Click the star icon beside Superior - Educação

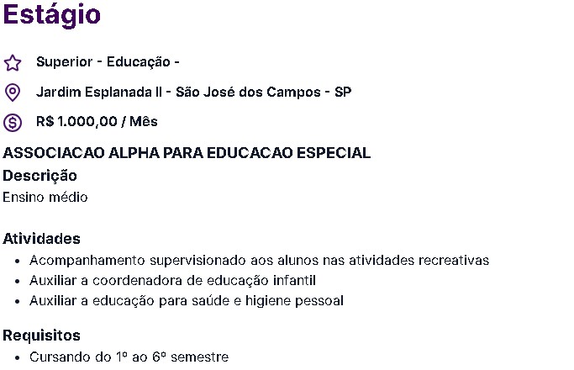click(13, 62)
